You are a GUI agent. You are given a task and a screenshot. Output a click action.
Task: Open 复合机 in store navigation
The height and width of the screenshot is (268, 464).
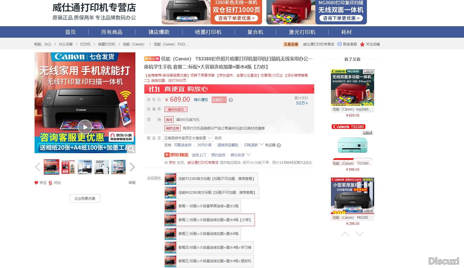click(255, 32)
